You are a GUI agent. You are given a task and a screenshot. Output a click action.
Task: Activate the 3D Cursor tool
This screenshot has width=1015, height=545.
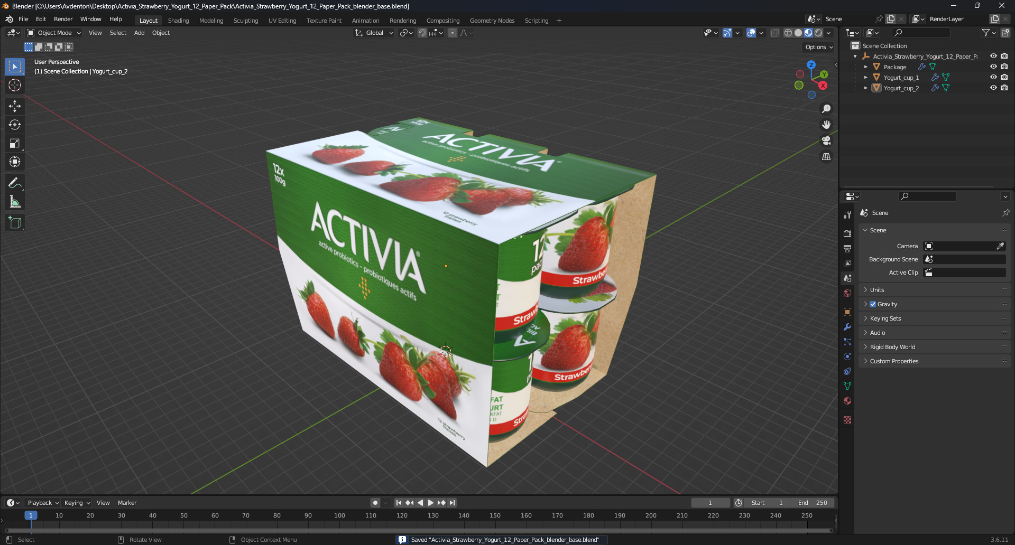tap(15, 85)
